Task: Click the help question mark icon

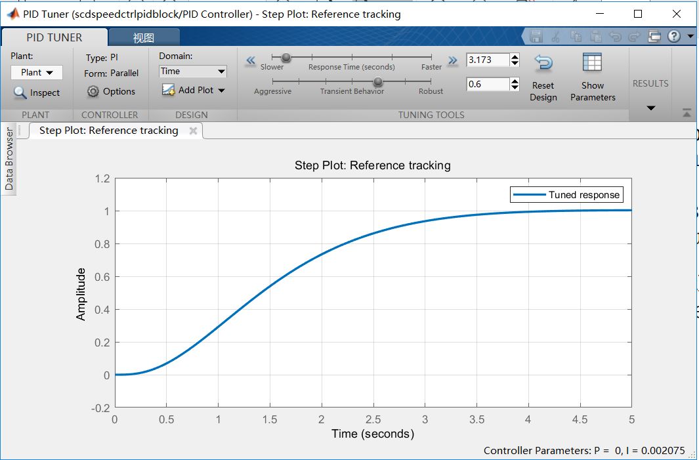Action: [673, 36]
